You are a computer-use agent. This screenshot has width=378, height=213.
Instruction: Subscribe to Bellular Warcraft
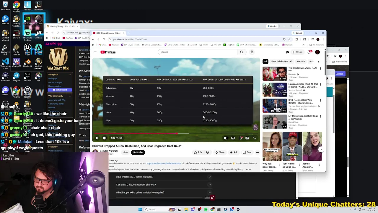138,152
